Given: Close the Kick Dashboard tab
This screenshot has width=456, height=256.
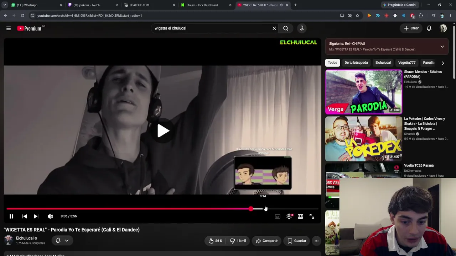Looking at the screenshot, I should (230, 5).
